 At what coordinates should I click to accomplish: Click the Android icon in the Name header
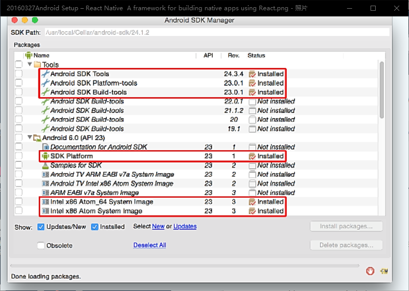coord(28,55)
